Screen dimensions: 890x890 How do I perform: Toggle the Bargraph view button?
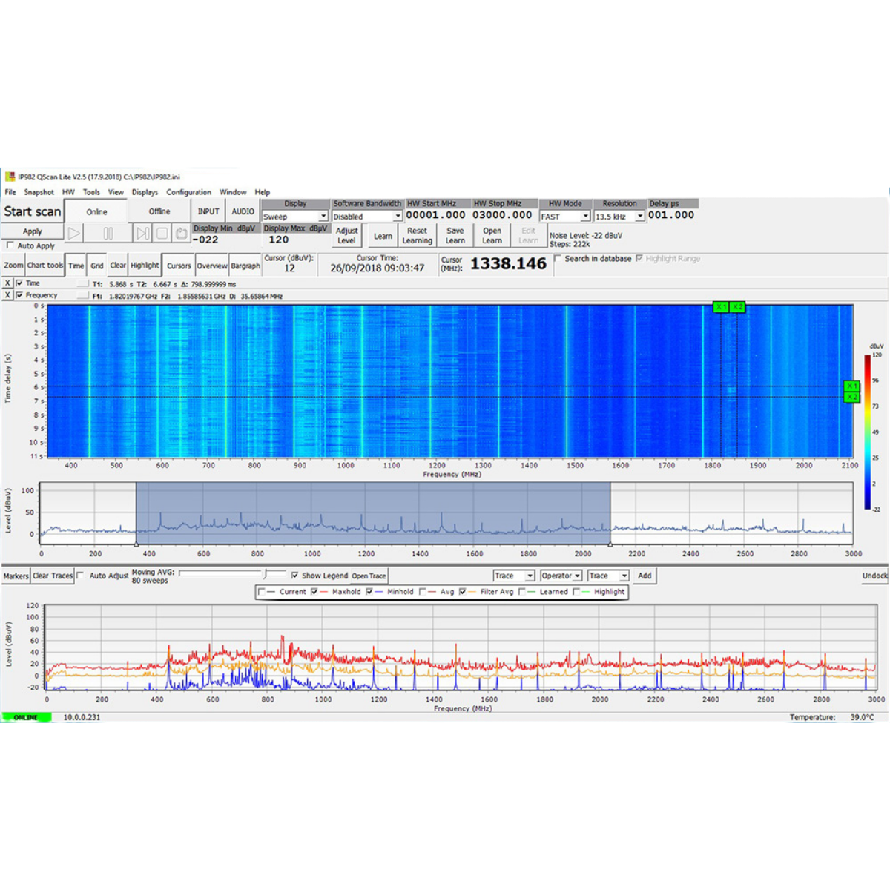pos(245,266)
